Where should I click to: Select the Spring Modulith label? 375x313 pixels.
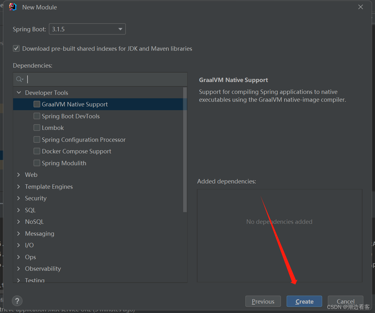click(64, 163)
